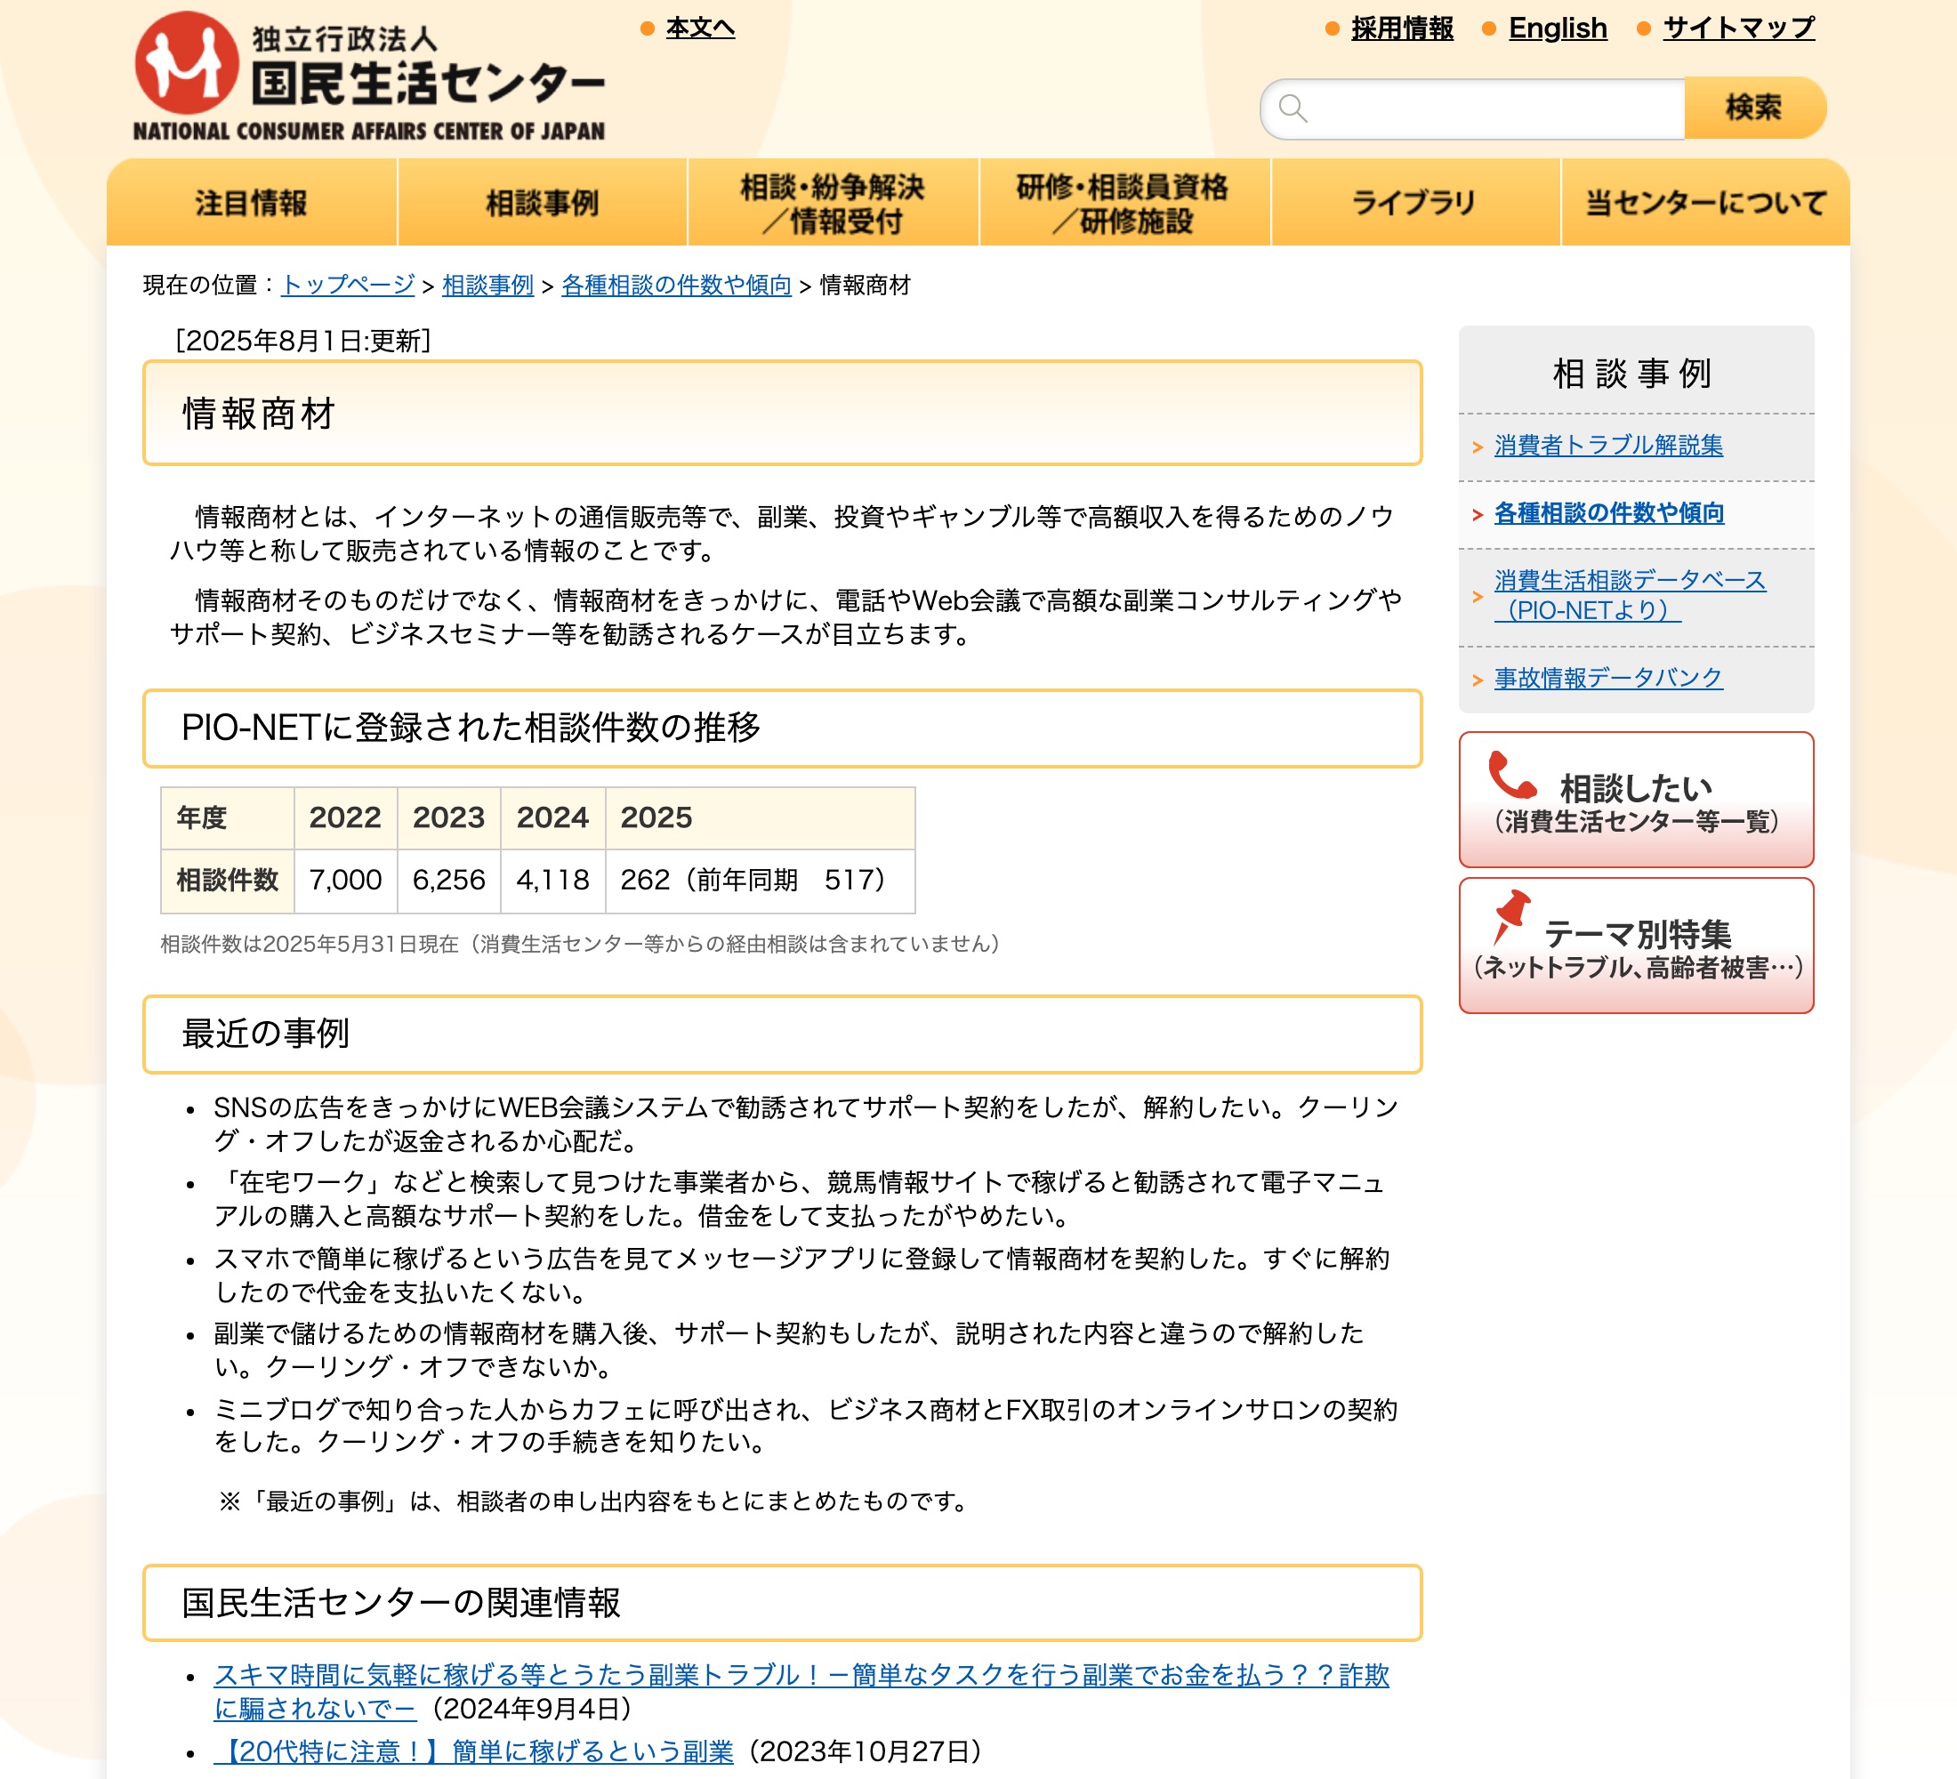Click the 相談したい consultation banner button
1957x1779 pixels.
tap(1636, 800)
